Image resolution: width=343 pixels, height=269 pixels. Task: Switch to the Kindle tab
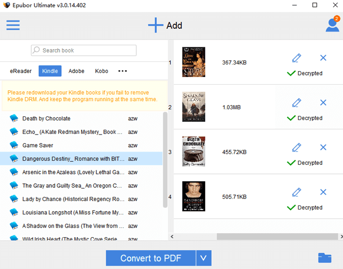tap(50, 71)
